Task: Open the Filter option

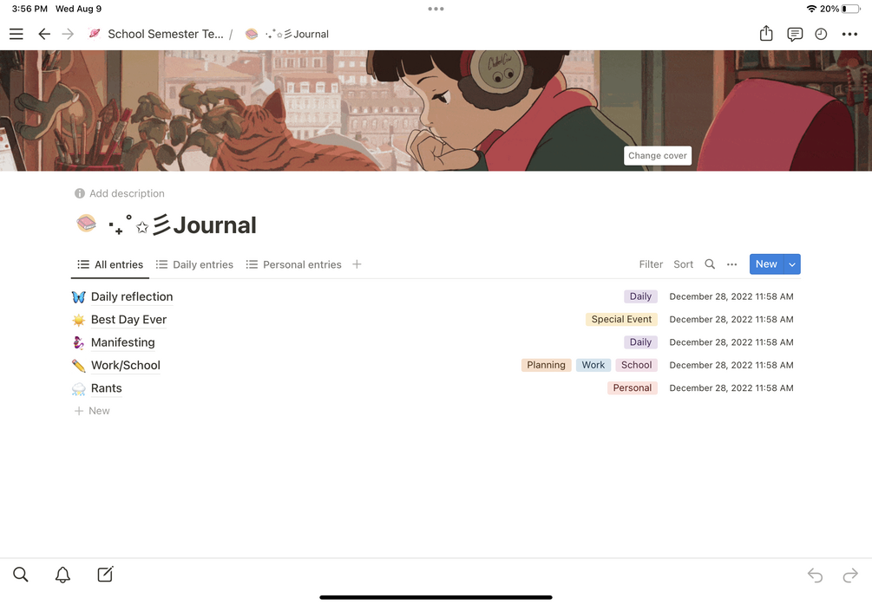Action: [651, 264]
